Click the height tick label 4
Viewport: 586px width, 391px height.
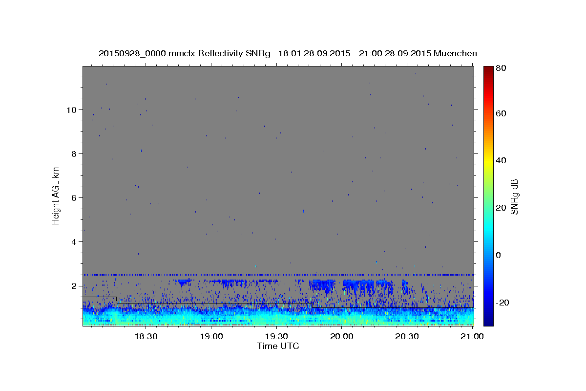(74, 242)
